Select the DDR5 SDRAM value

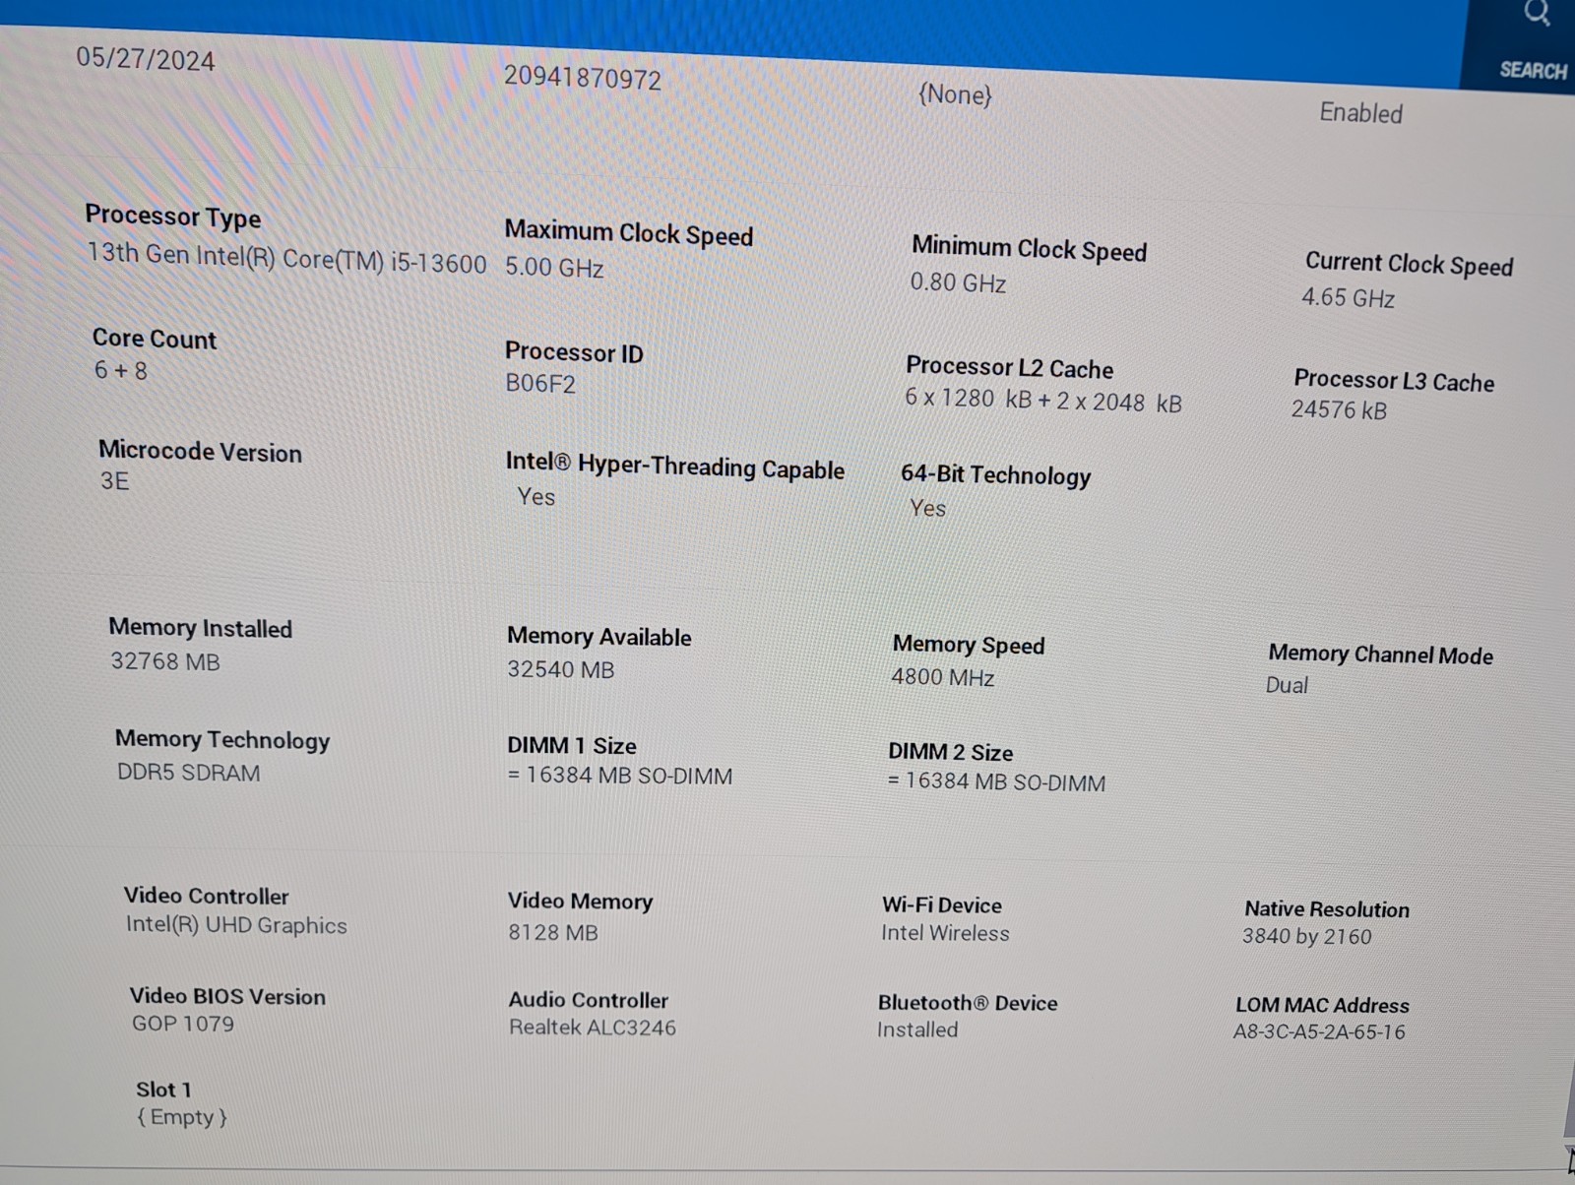click(189, 773)
